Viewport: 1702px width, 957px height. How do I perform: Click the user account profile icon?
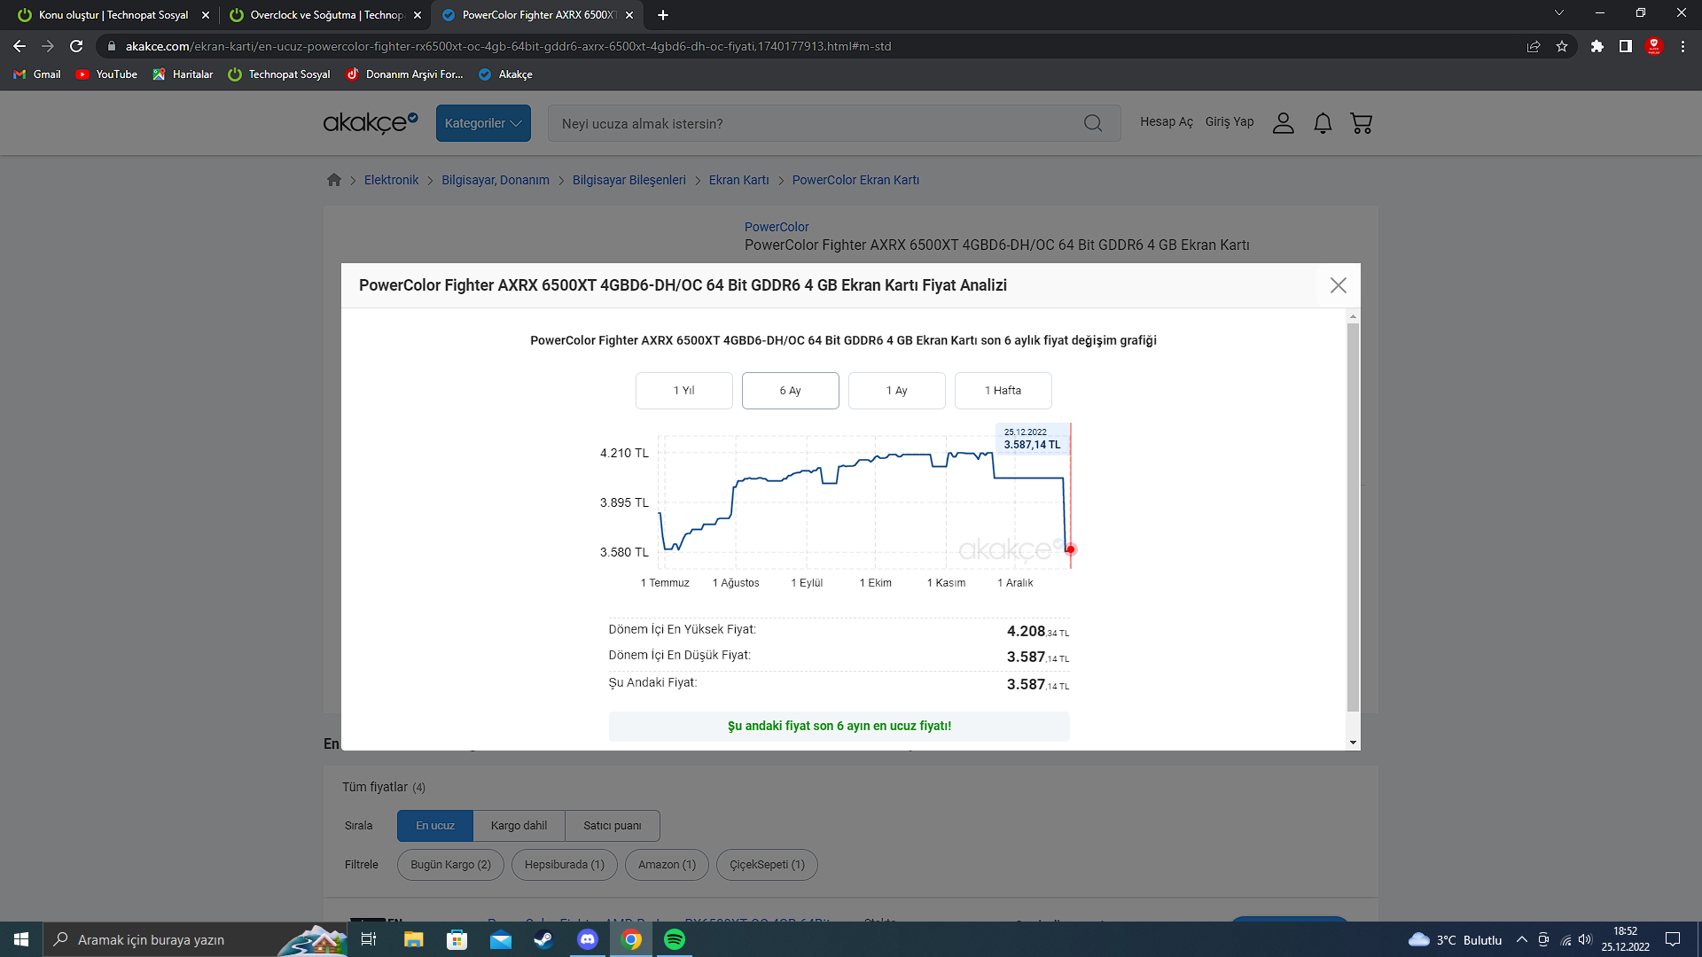click(1283, 123)
